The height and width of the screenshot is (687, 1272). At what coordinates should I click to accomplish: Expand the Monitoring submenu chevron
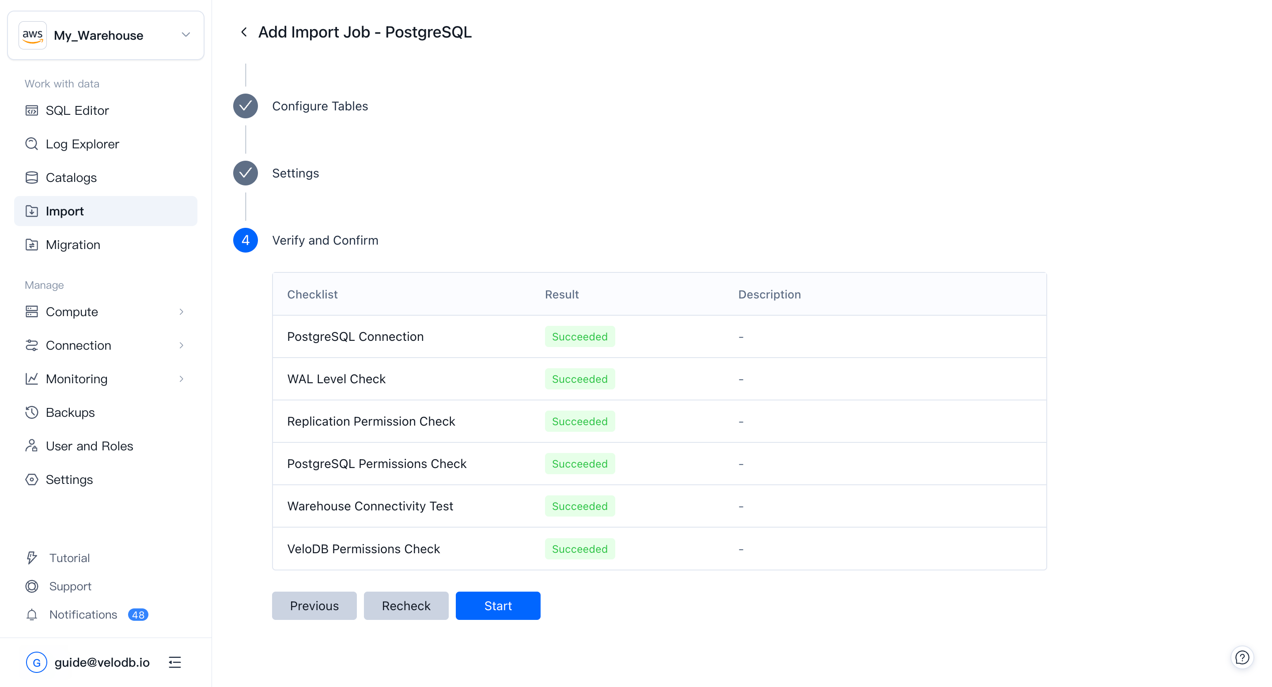181,379
